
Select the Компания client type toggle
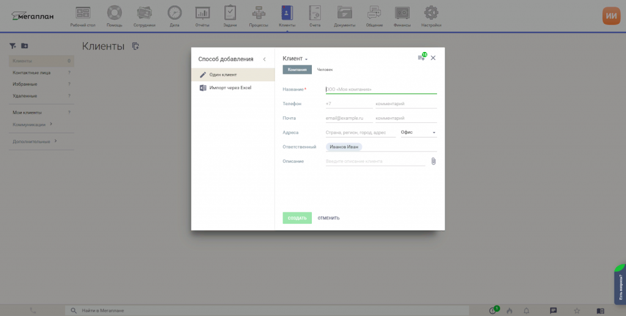(x=297, y=70)
